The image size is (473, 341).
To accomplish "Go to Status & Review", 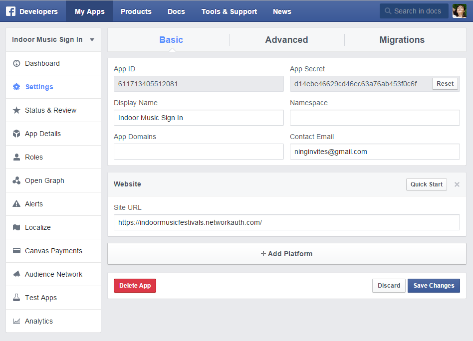I will (x=53, y=110).
